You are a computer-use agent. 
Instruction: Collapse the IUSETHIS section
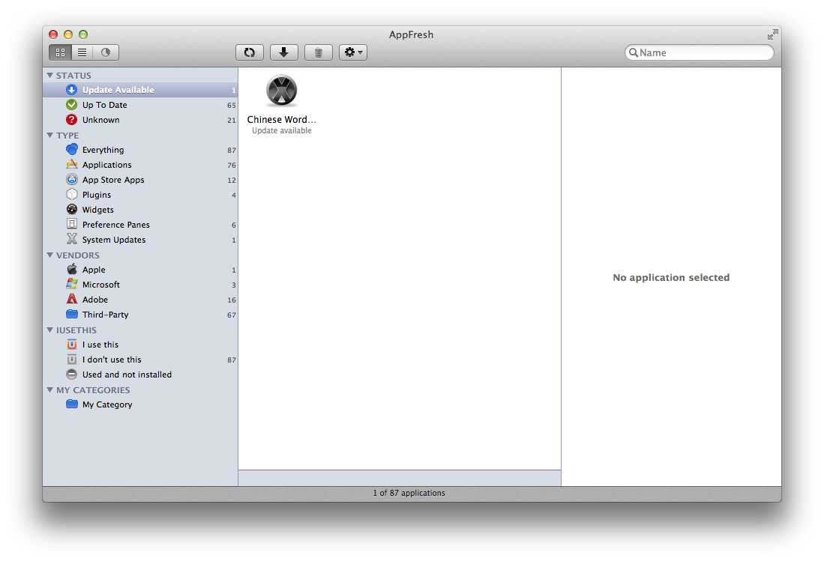(50, 330)
